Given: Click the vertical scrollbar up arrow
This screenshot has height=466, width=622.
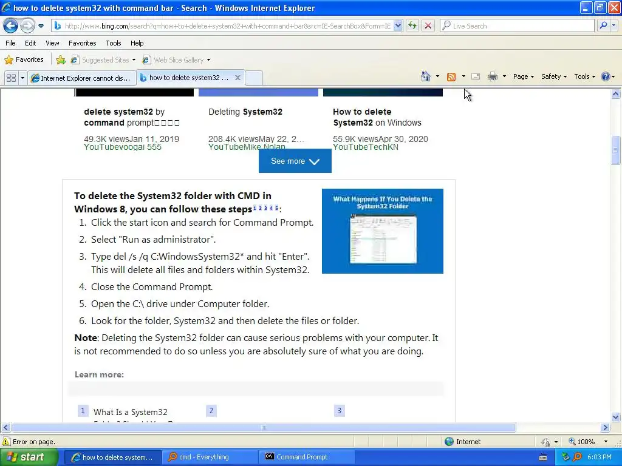Looking at the screenshot, I should pos(616,94).
